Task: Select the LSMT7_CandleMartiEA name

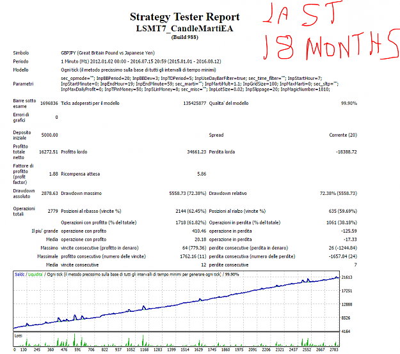Action: pos(185,28)
